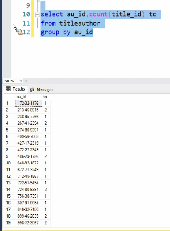Click the horizontal scroll left arrow

point(26,81)
